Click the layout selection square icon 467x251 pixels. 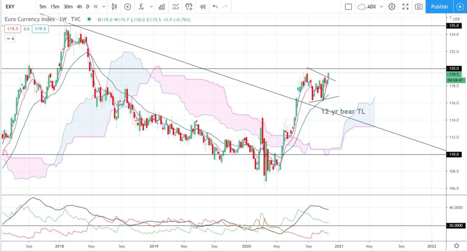348,6
